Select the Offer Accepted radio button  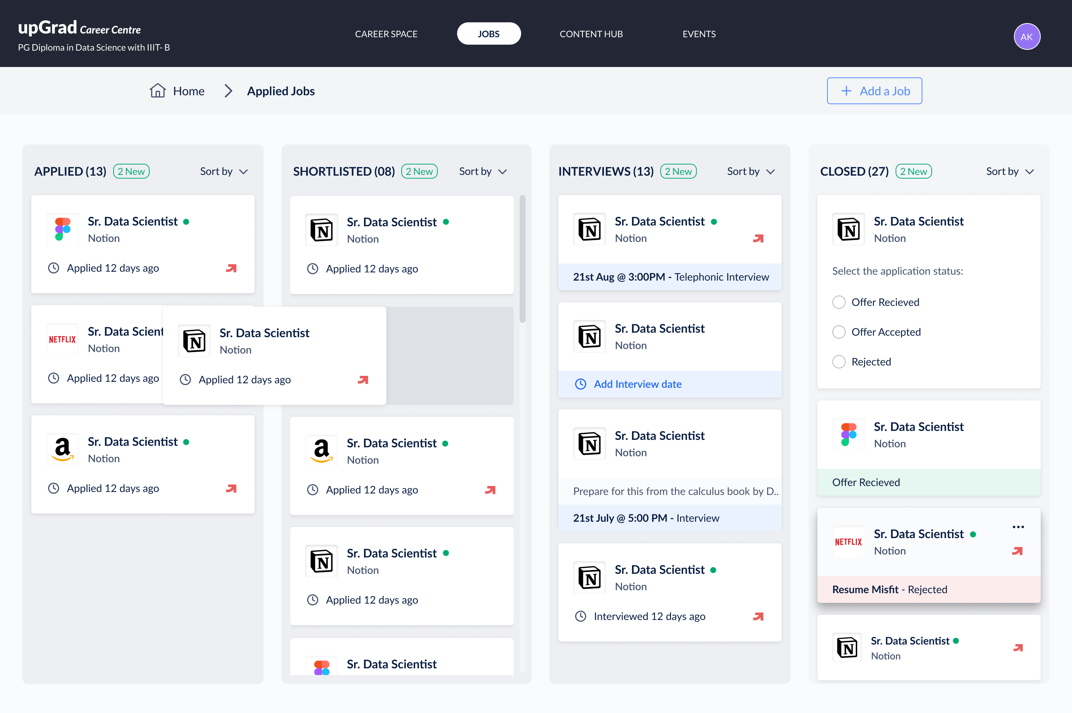click(839, 332)
